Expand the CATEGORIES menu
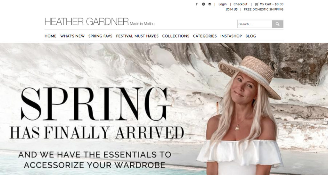The width and height of the screenshot is (328, 175). coord(205,36)
